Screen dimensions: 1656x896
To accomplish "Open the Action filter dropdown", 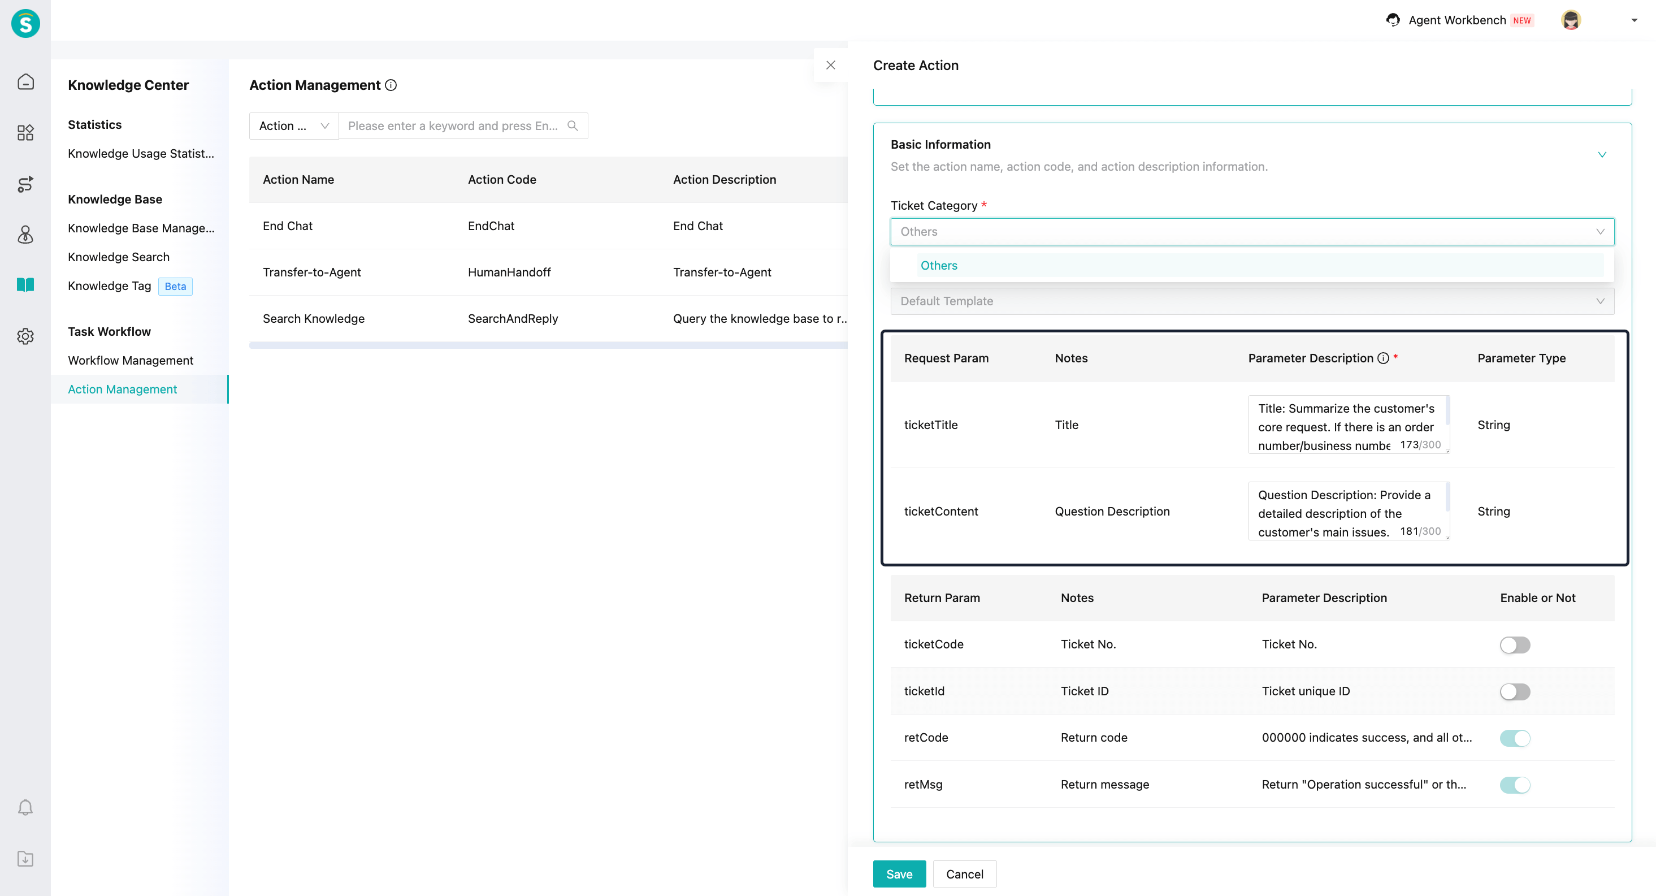I will coord(294,126).
